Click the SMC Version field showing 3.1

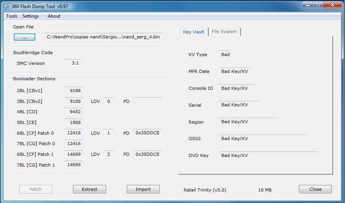[72, 63]
